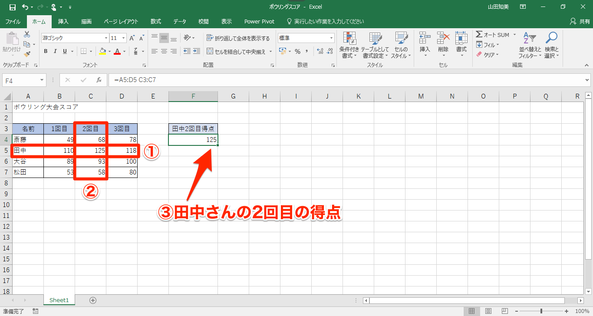Image resolution: width=593 pixels, height=316 pixels.
Task: Click the macro record icon in status bar
Action: [x=35, y=311]
